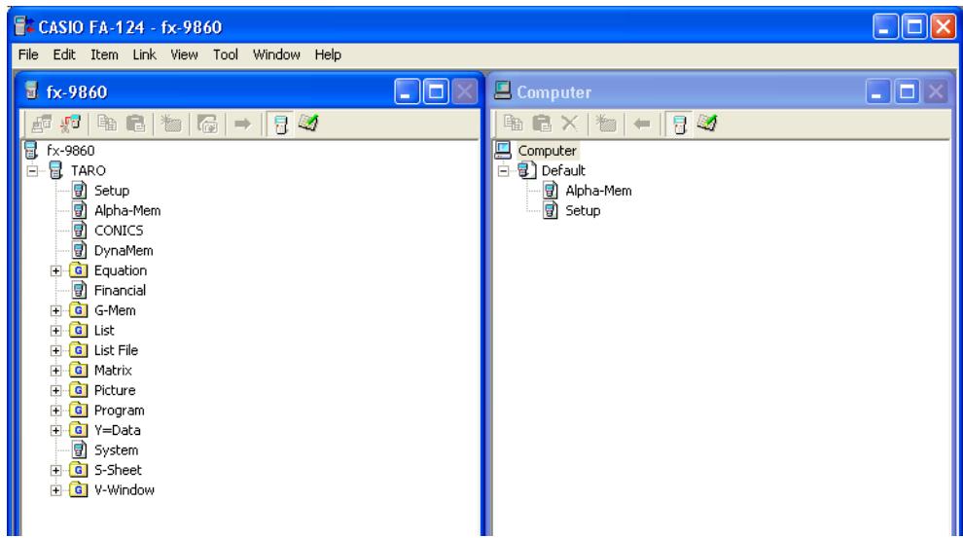Screen dimensions: 963x538
Task: Expand the Picture folder
Action: [55, 390]
